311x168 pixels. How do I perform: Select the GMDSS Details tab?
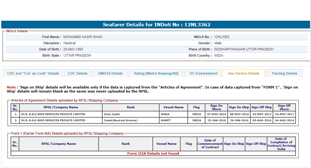[110, 73]
